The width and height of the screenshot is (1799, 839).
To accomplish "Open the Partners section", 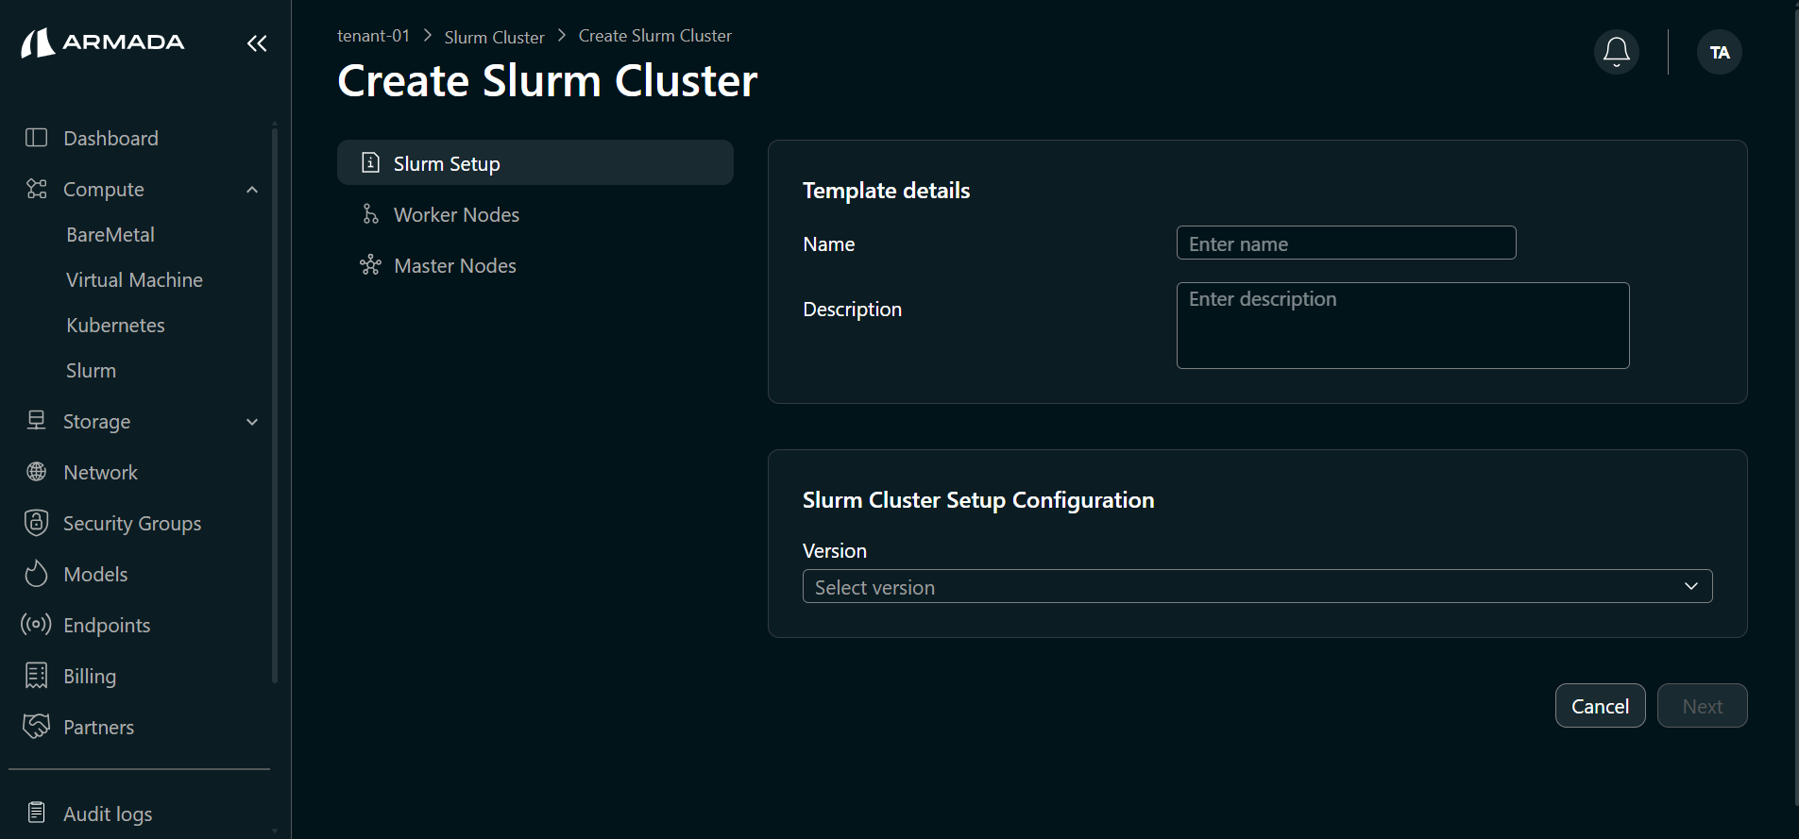I will pyautogui.click(x=98, y=727).
